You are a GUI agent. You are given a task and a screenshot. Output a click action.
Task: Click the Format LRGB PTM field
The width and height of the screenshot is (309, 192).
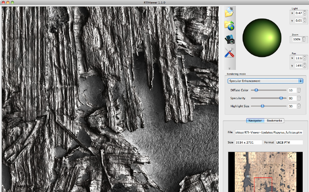(289, 142)
